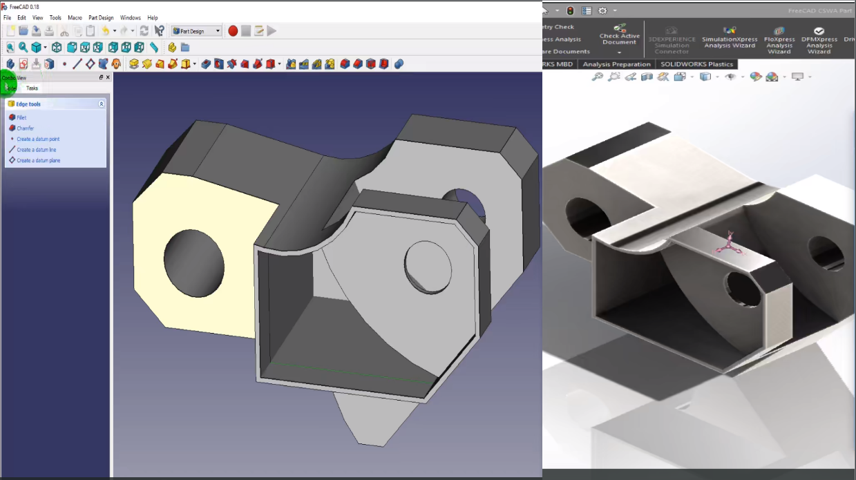This screenshot has width=856, height=480.
Task: Open the redo history dropdown arrow
Action: coord(133,31)
